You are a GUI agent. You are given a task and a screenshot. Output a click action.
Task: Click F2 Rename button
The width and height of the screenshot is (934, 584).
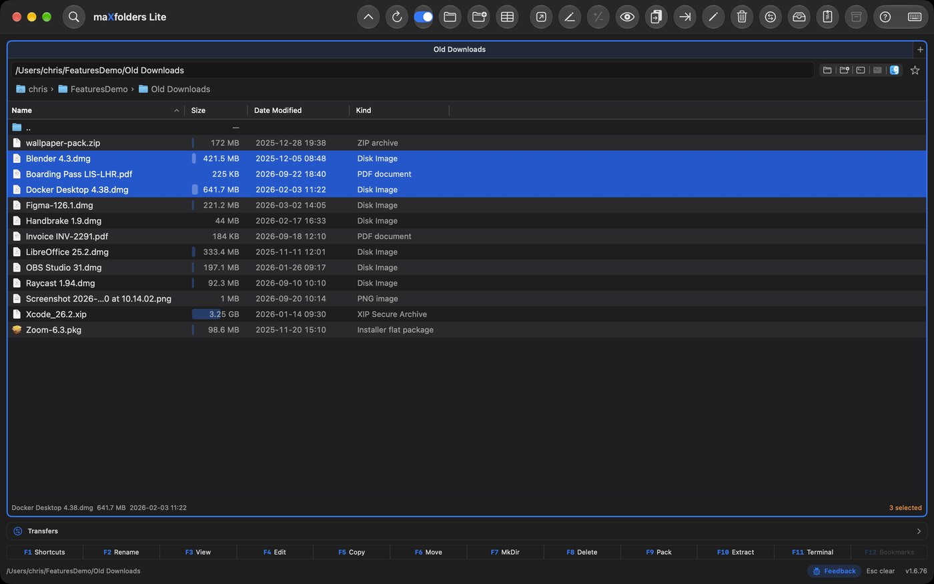point(121,552)
